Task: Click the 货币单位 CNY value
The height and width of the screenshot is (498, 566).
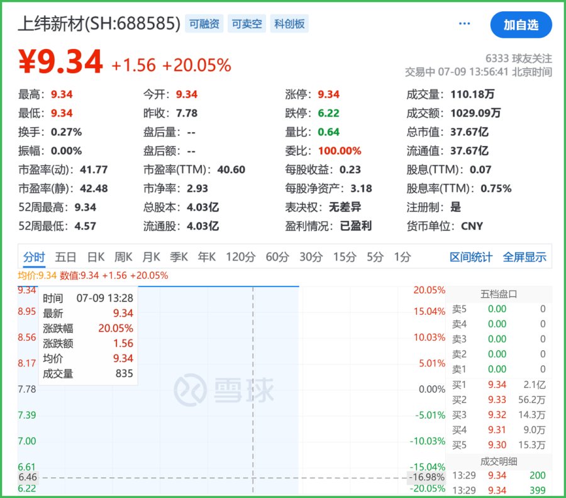Action: click(x=472, y=226)
